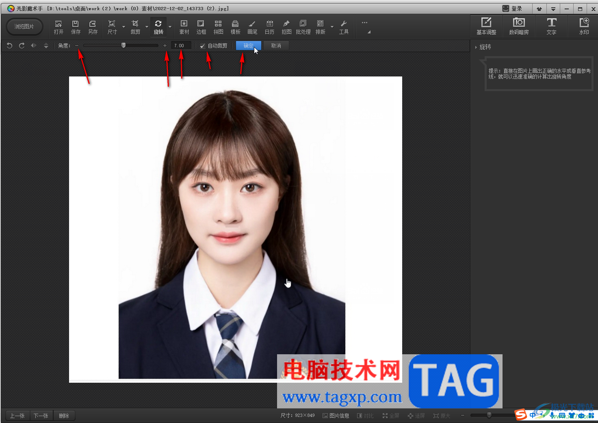
Task: Click the 尺寸: 923×849 status text
Action: [x=297, y=416]
